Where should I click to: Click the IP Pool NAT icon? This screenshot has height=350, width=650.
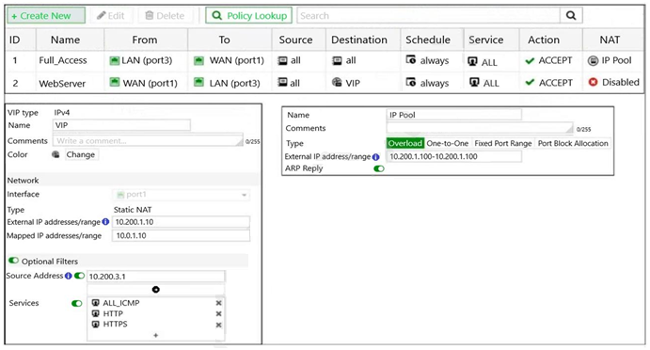click(594, 61)
